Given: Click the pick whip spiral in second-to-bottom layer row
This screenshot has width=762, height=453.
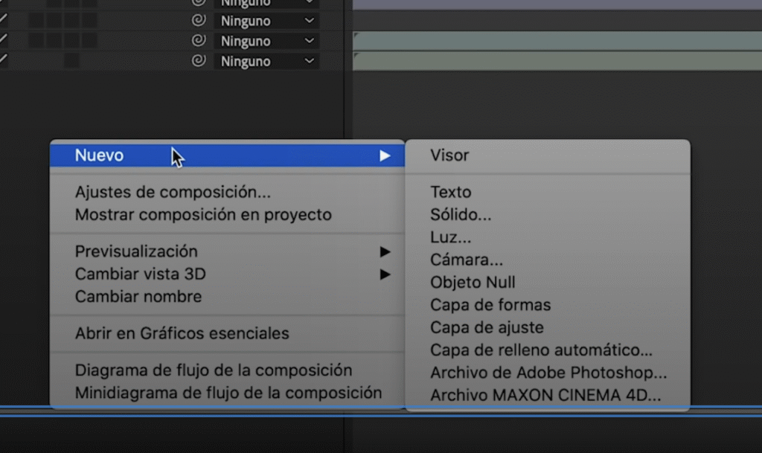Looking at the screenshot, I should tap(199, 41).
